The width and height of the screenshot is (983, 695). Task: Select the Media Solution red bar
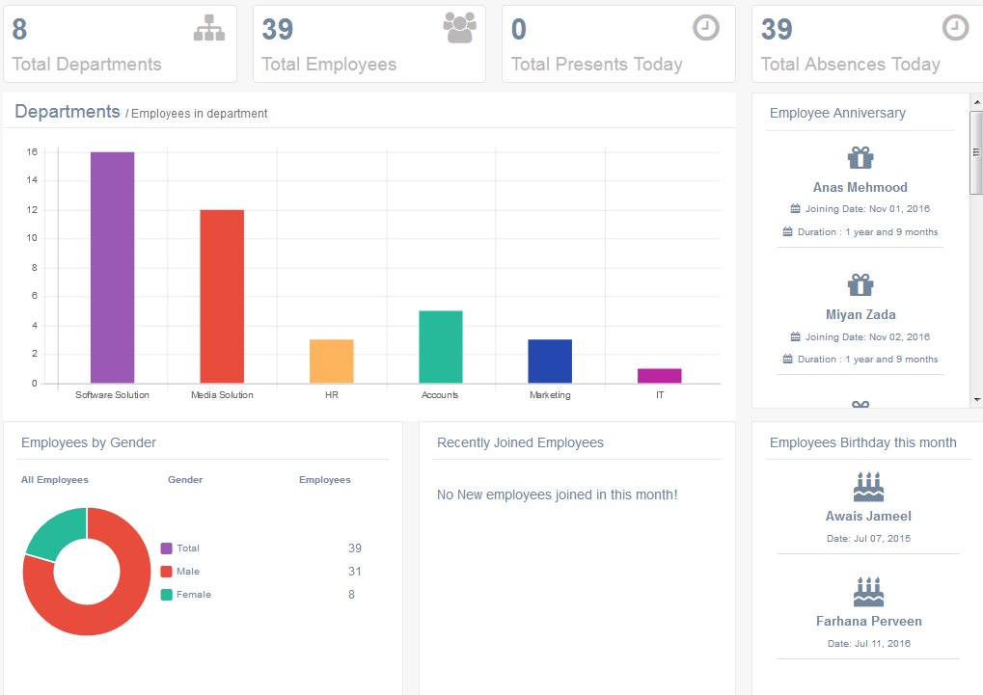click(222, 297)
